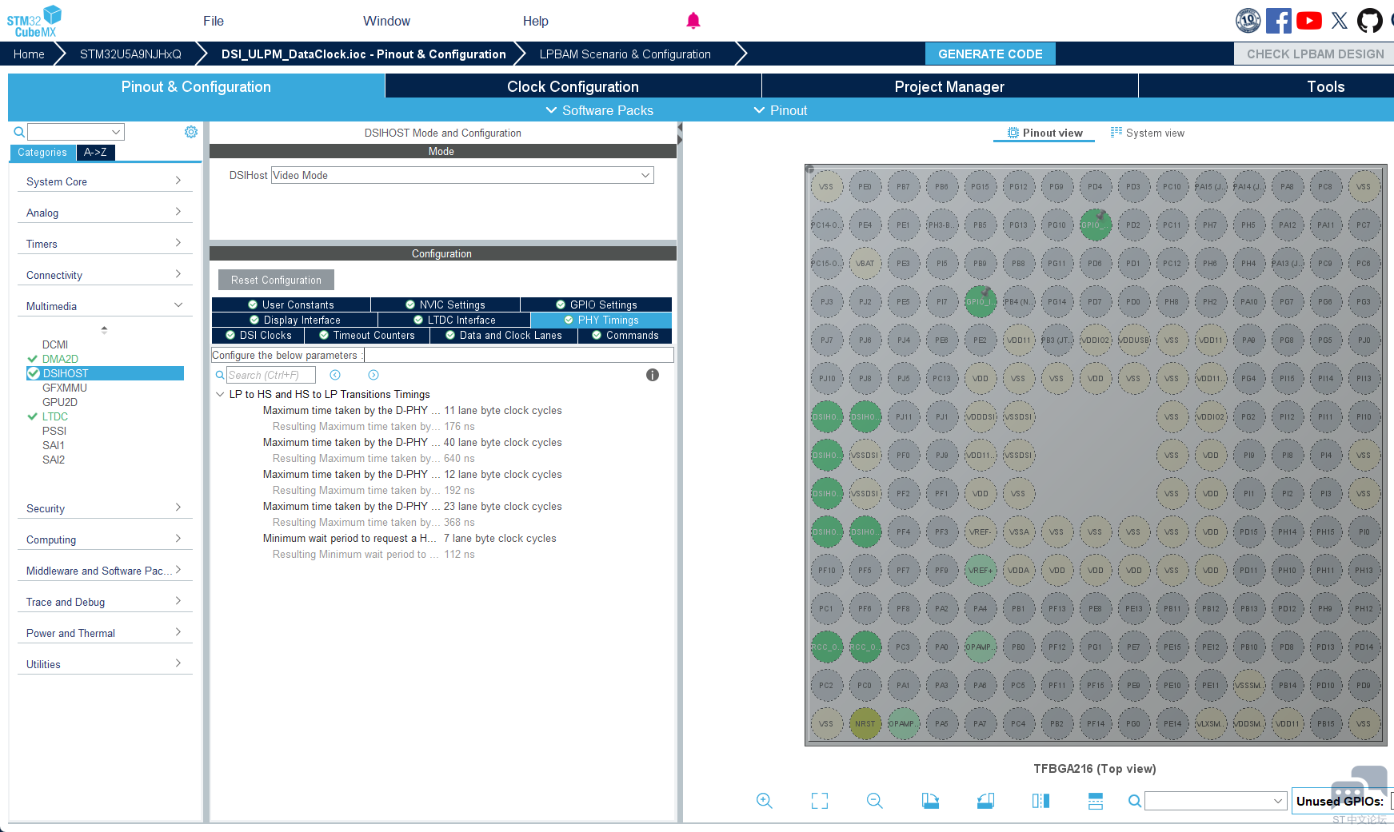Open STM32U5A9NJHxQ breadcrumb
The height and width of the screenshot is (832, 1394).
130,54
